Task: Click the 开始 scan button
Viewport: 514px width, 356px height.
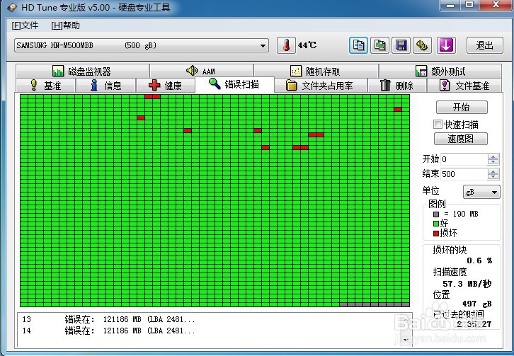Action: coord(462,107)
